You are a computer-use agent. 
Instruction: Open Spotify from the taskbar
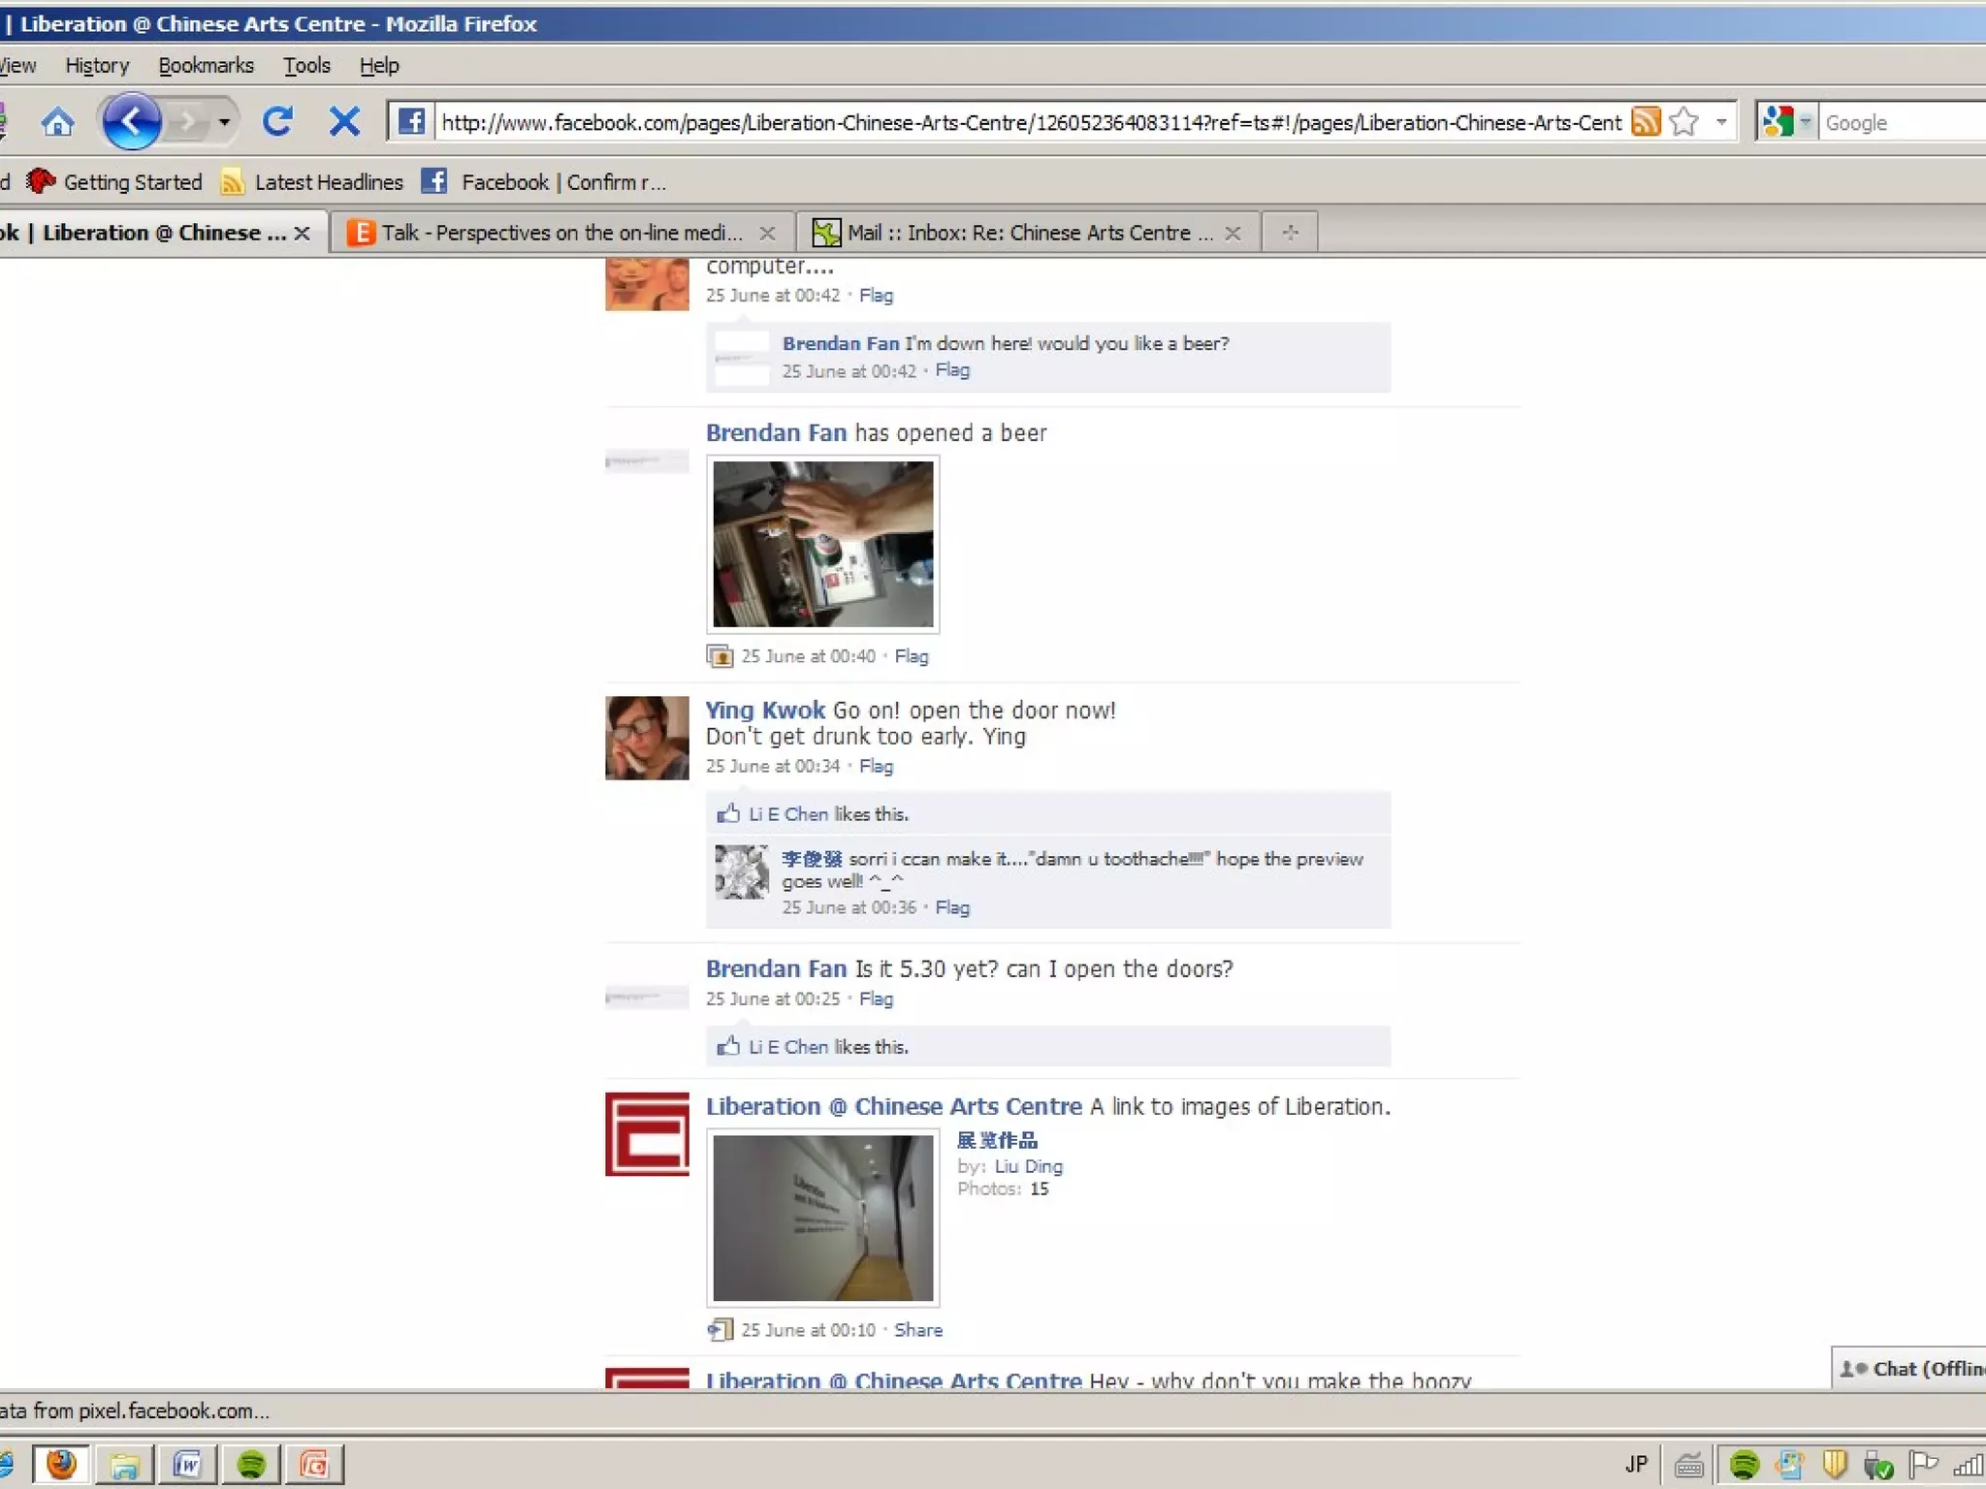pyautogui.click(x=251, y=1464)
